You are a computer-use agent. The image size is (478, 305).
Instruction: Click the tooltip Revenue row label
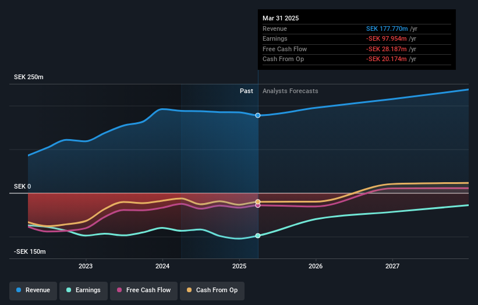[275, 29]
